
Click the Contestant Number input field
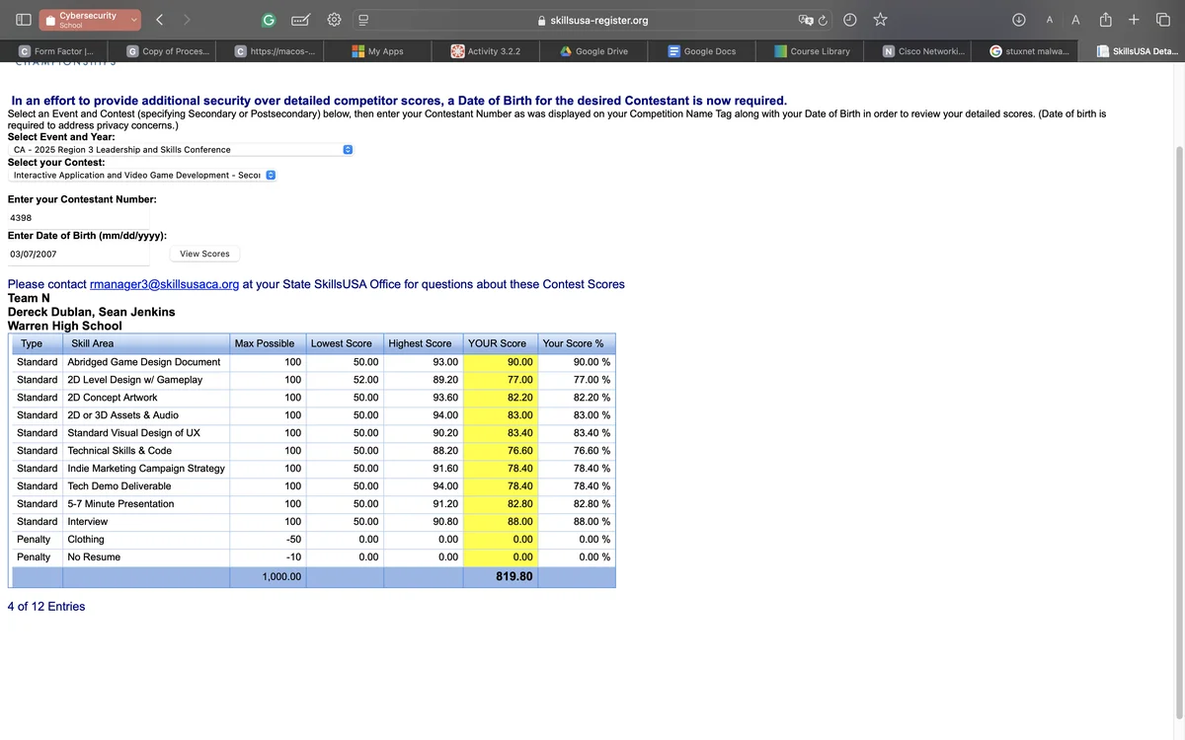point(79,217)
